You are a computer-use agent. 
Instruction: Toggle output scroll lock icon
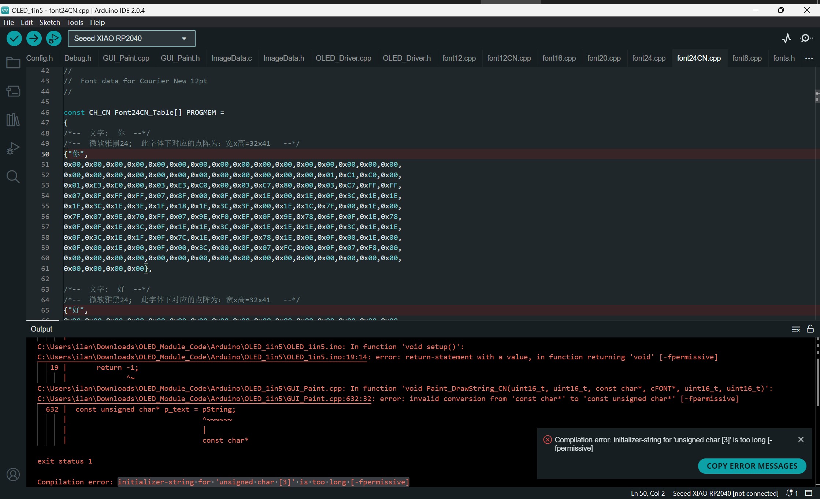810,329
